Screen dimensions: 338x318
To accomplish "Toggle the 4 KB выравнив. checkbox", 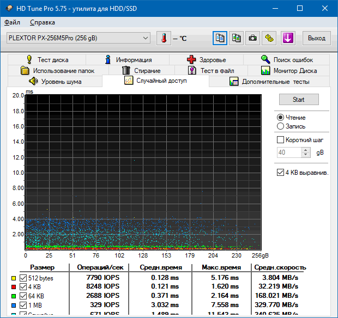I will click(281, 173).
